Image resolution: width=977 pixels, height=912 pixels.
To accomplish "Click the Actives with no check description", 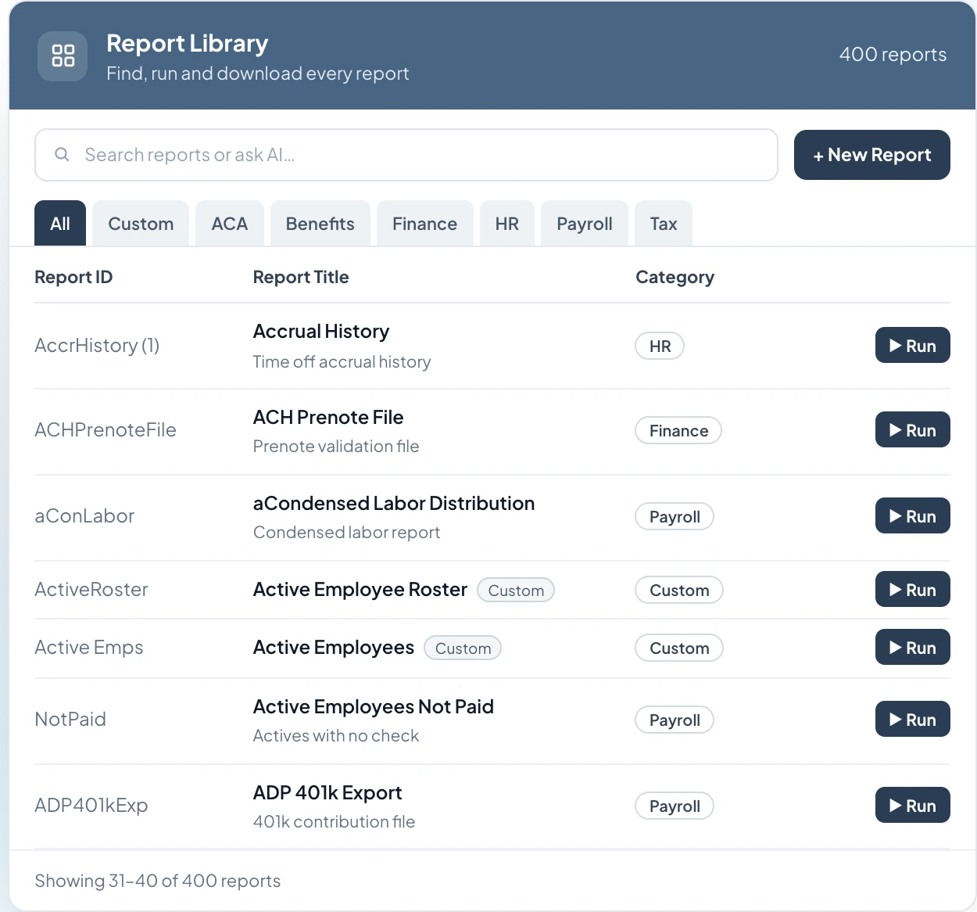I will point(336,735).
